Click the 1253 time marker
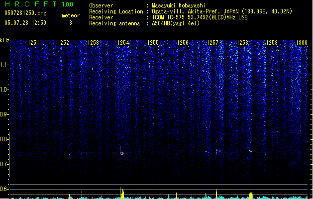 coord(93,43)
